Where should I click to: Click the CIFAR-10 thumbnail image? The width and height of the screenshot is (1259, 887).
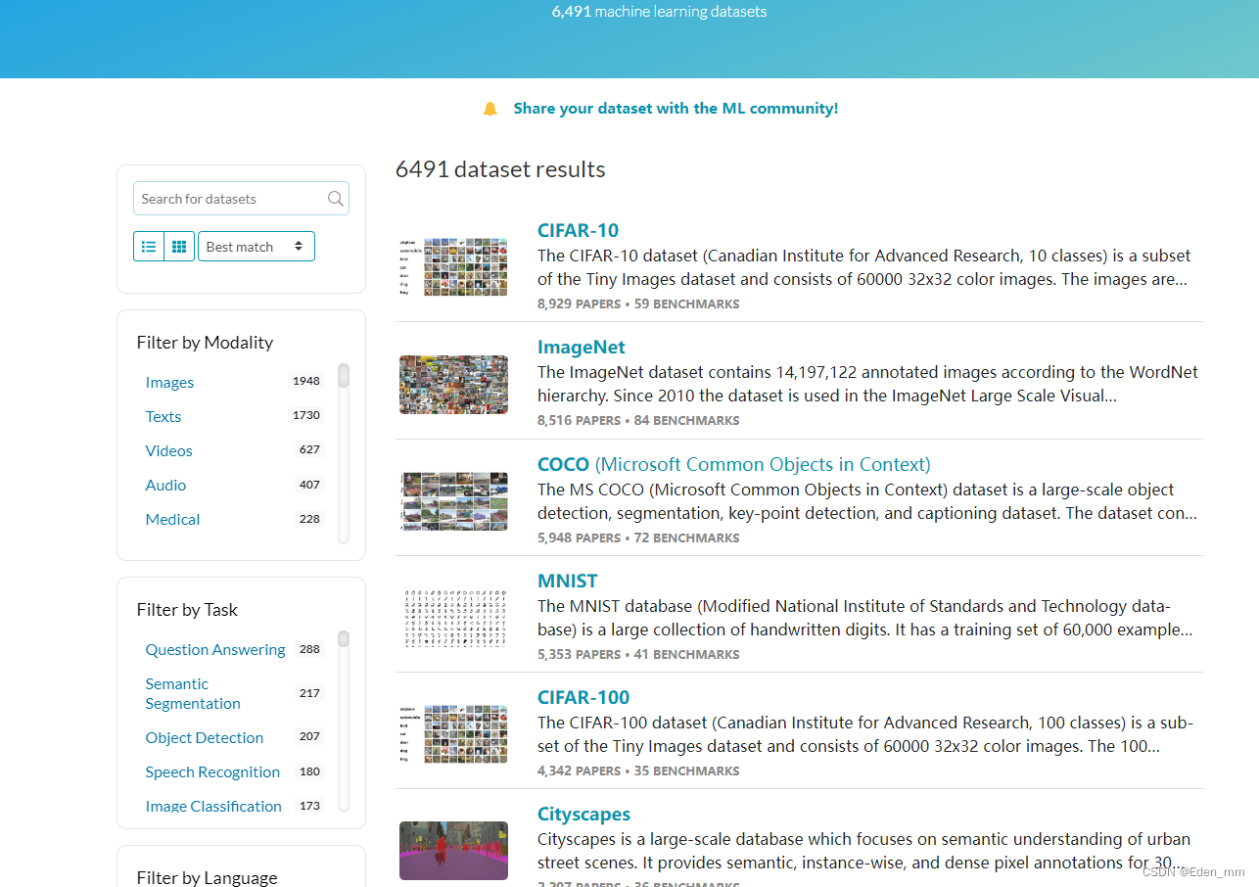[453, 267]
